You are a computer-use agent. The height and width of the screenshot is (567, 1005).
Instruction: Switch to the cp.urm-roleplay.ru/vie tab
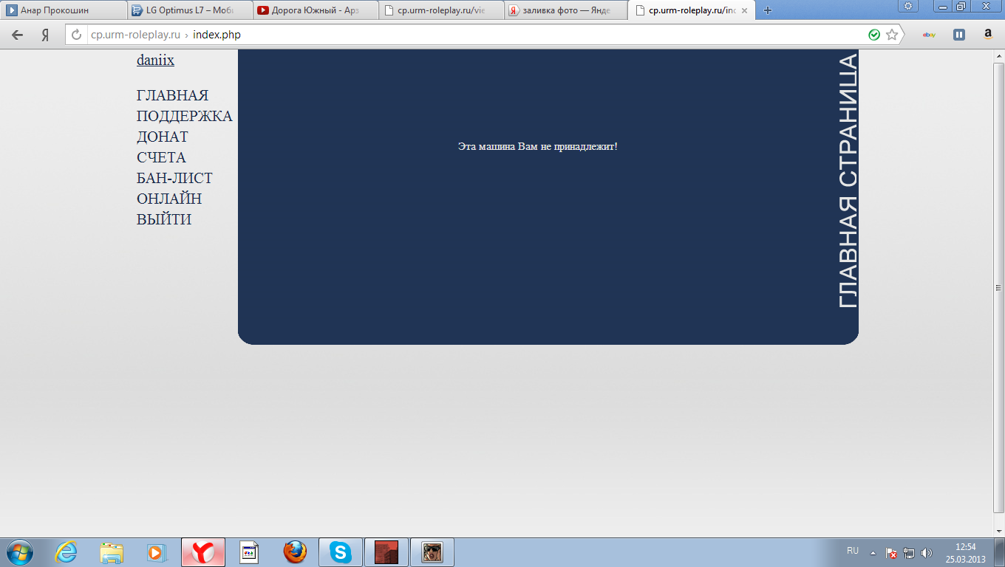[x=440, y=10]
